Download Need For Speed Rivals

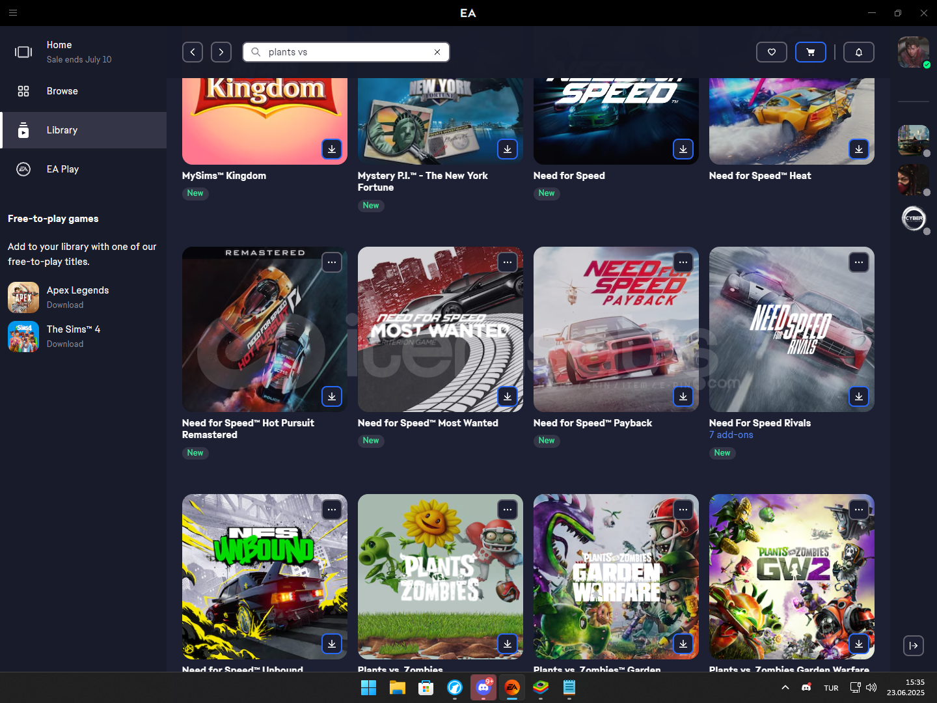[x=859, y=396]
